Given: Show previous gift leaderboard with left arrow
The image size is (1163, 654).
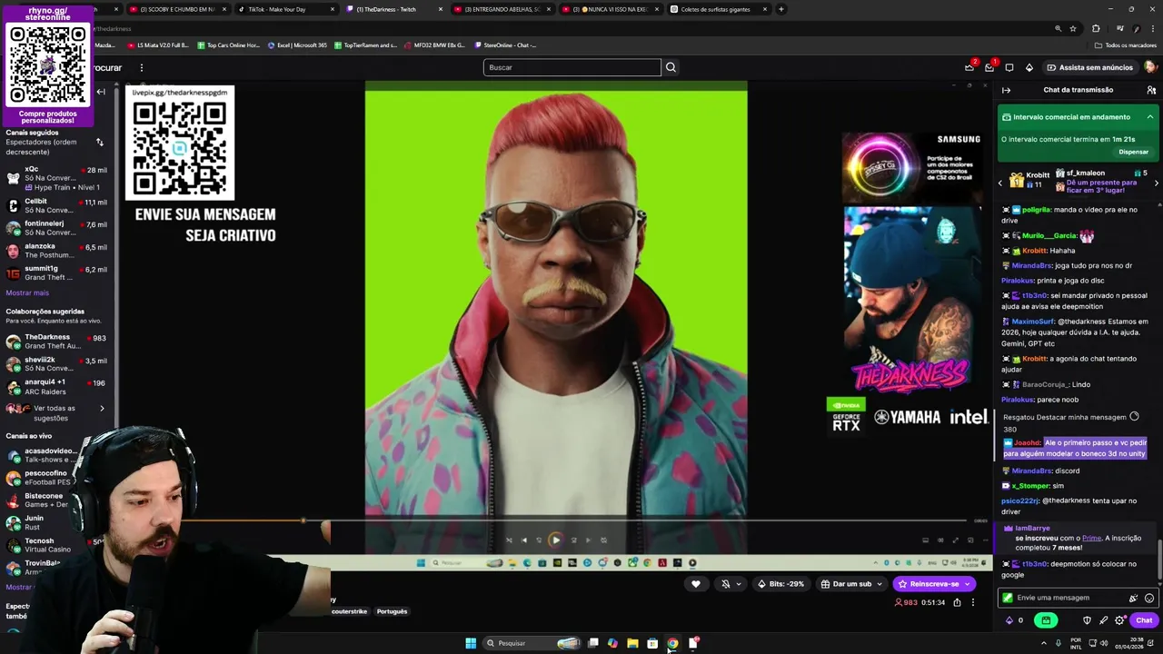Looking at the screenshot, I should 1001,183.
